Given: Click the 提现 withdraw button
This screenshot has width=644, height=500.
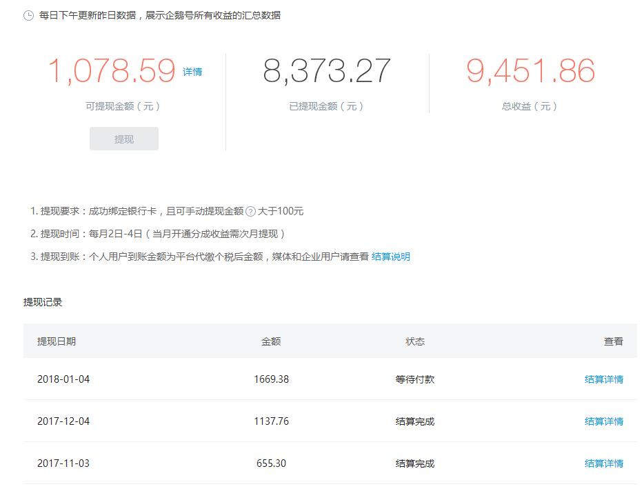Looking at the screenshot, I should [x=123, y=139].
